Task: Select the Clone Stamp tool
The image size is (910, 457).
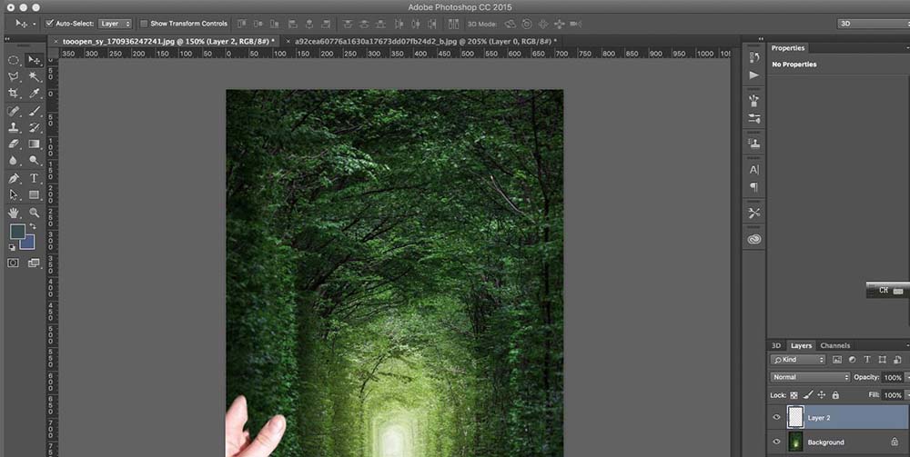Action: [14, 127]
